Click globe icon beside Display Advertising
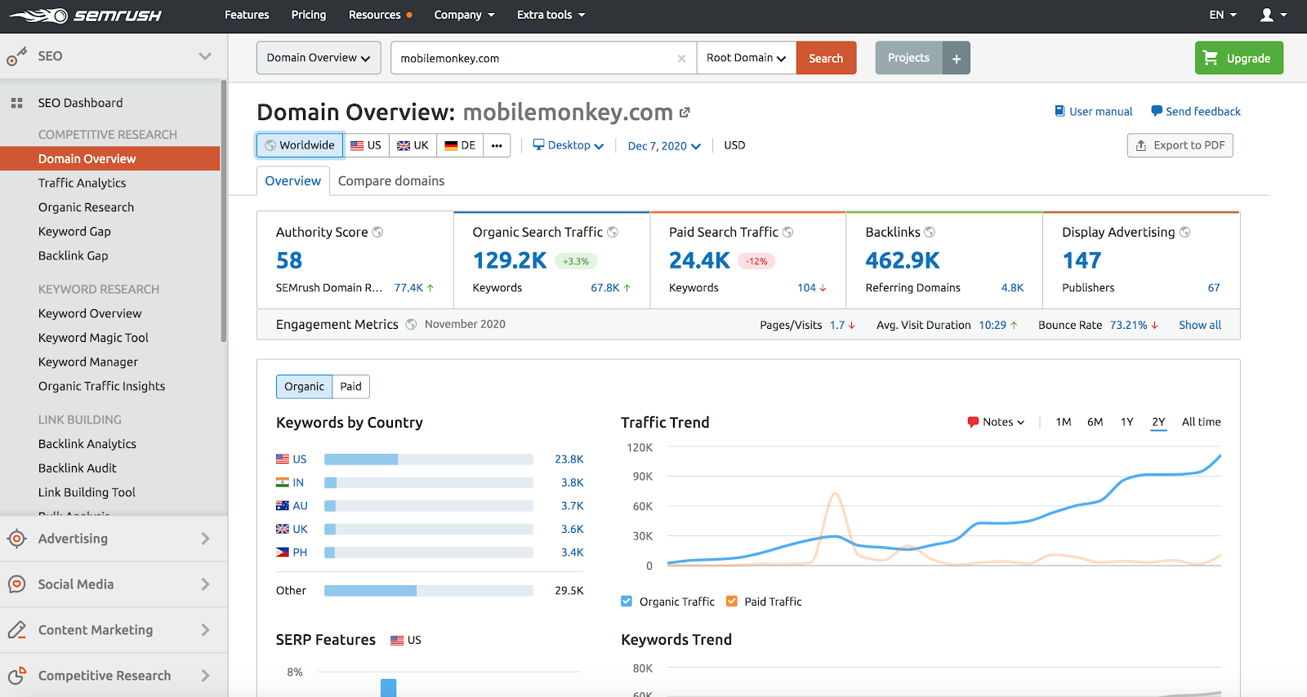Image resolution: width=1307 pixels, height=697 pixels. click(x=1184, y=233)
